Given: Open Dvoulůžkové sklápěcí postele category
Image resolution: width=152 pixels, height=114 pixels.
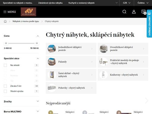Looking at the screenshot, I should 123,49.
